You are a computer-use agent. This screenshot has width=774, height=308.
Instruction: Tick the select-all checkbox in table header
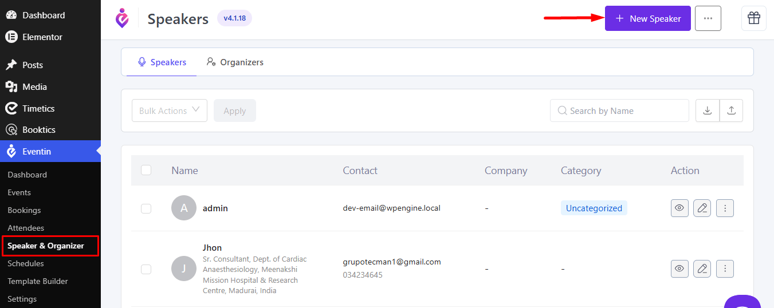coord(146,170)
